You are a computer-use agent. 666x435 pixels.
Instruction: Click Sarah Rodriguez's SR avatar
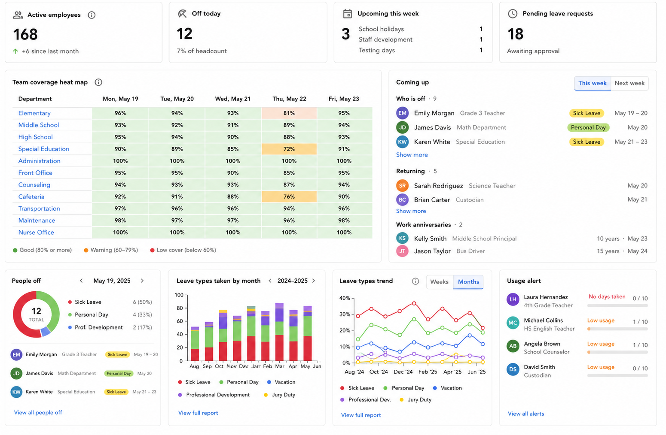coord(402,186)
